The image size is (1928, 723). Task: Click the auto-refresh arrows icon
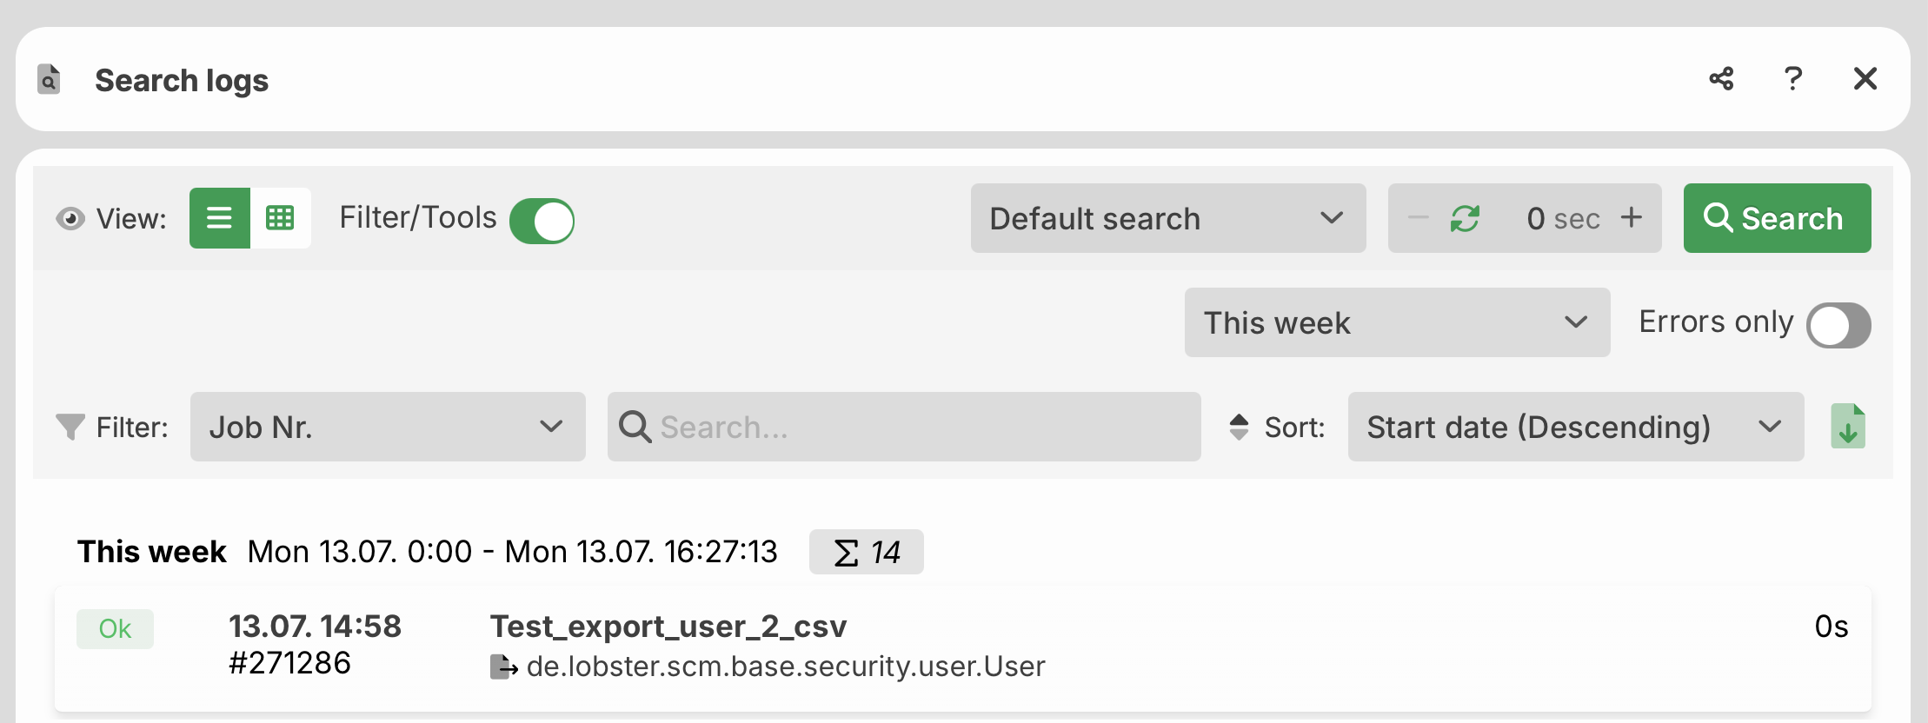pyautogui.click(x=1465, y=218)
